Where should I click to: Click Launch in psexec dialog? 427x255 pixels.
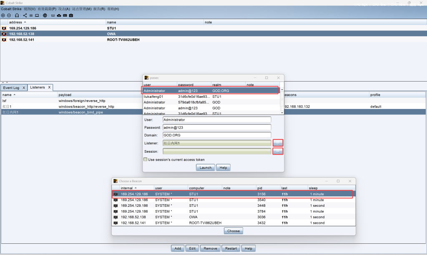click(x=205, y=168)
